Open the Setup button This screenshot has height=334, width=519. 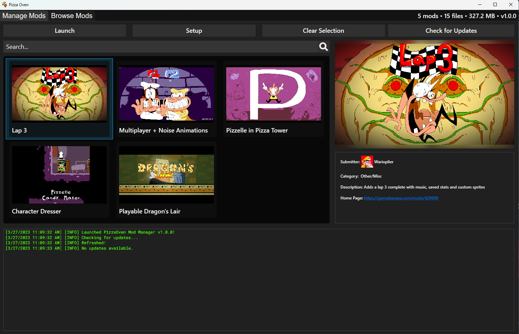(194, 31)
